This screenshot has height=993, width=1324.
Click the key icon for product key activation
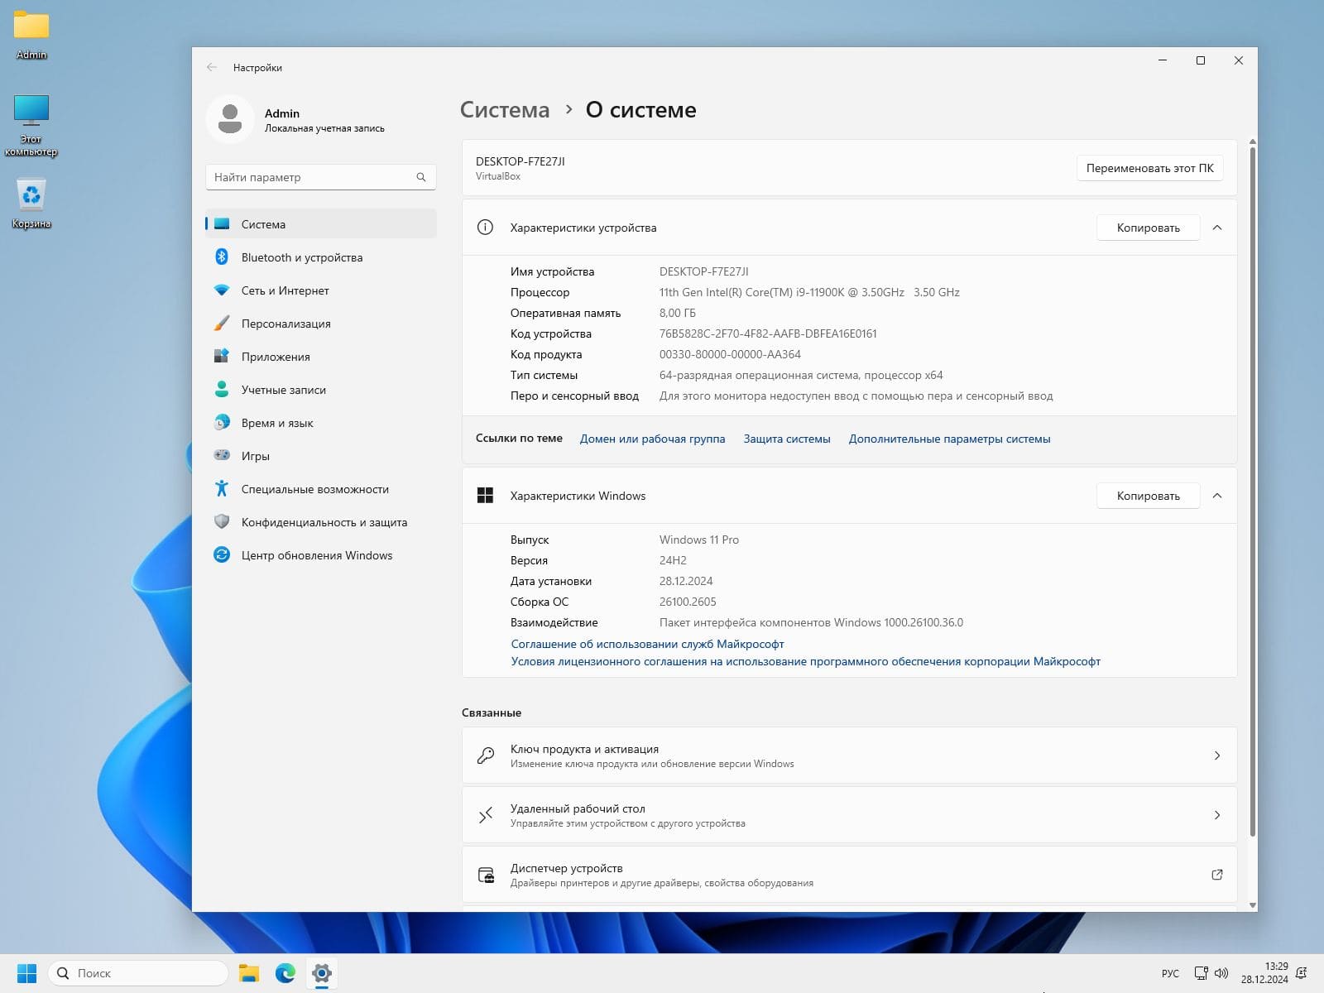point(486,756)
